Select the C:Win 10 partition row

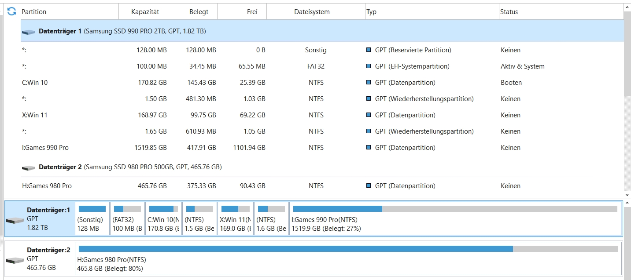click(322, 83)
